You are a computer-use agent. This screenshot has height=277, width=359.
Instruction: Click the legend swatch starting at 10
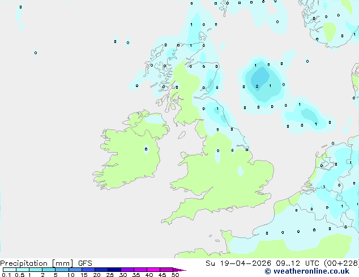(75, 270)
